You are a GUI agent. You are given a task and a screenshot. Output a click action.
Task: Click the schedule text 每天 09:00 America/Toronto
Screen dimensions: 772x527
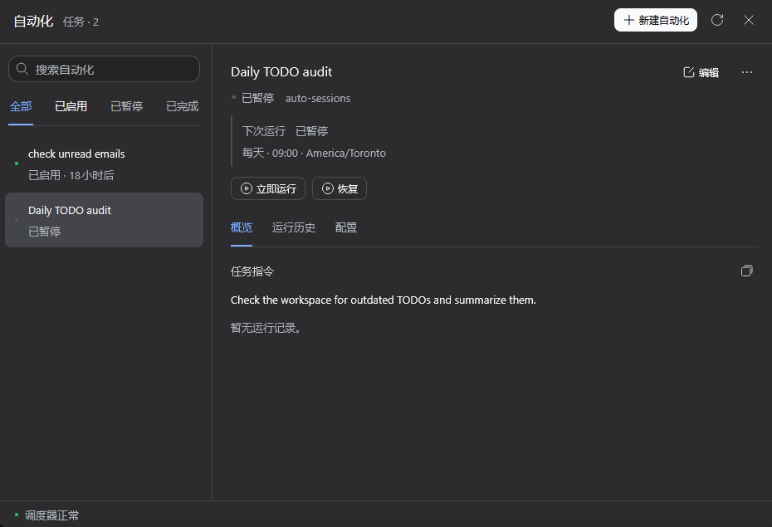pyautogui.click(x=314, y=153)
